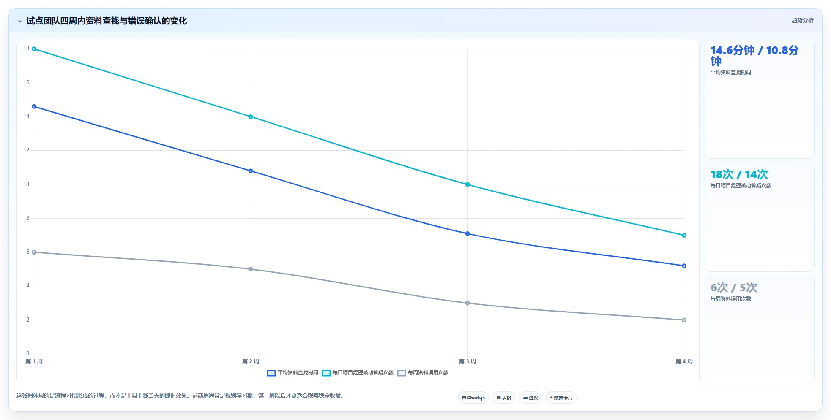Viewport: 831px width, 420px height.
Task: Click the 18次 / 14次 card value
Action: [x=739, y=174]
